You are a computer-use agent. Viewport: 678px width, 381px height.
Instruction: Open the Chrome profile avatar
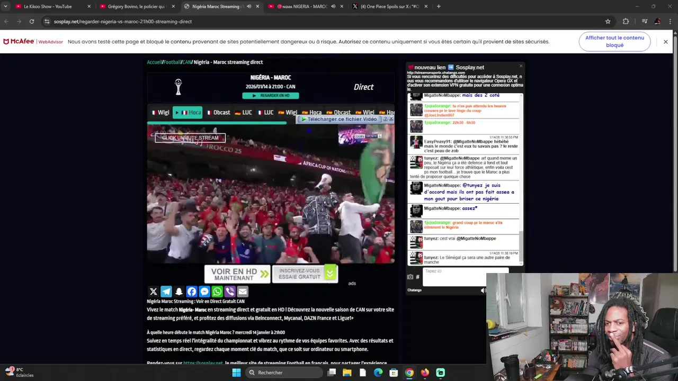click(657, 22)
